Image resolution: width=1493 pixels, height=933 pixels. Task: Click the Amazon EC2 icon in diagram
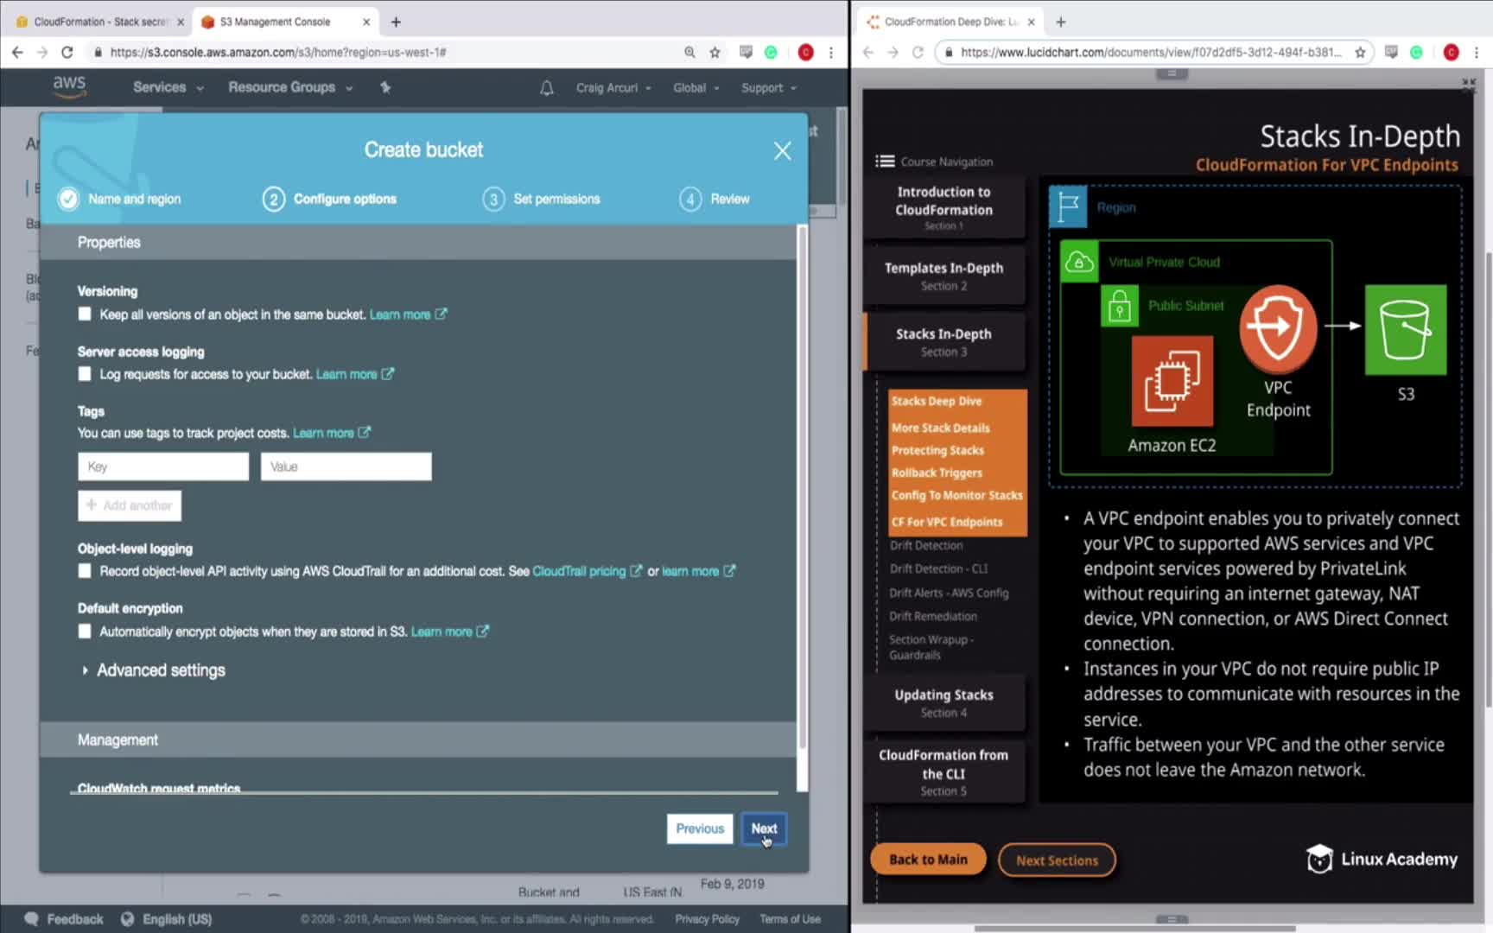(1172, 381)
